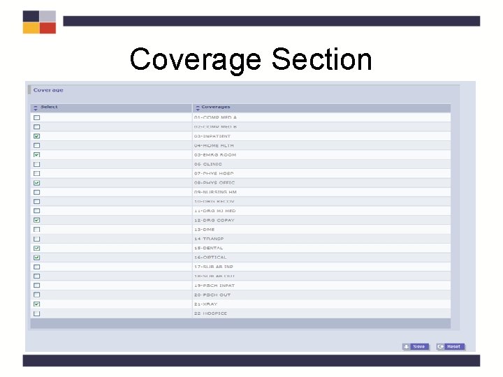Click the 12-DRG COPAY coverage text

point(214,220)
